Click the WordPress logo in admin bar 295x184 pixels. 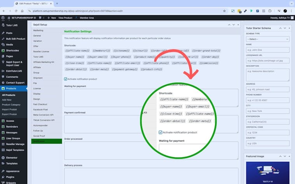point(3,18)
